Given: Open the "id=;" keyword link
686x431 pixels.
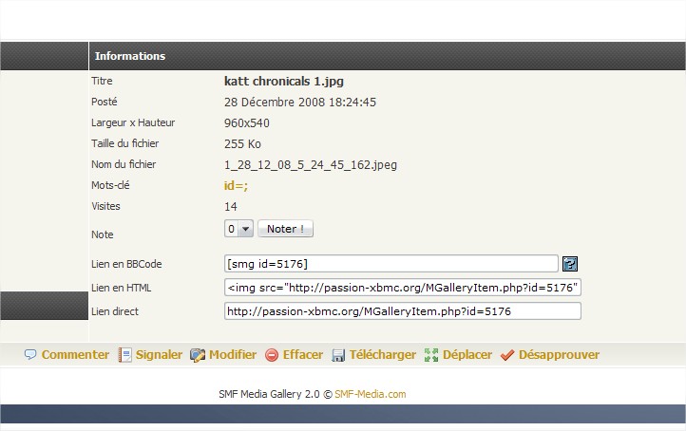Looking at the screenshot, I should pos(236,186).
